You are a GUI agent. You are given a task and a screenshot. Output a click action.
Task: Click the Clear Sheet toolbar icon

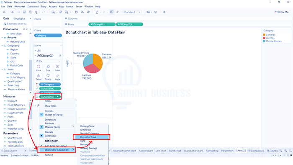click(x=67, y=12)
